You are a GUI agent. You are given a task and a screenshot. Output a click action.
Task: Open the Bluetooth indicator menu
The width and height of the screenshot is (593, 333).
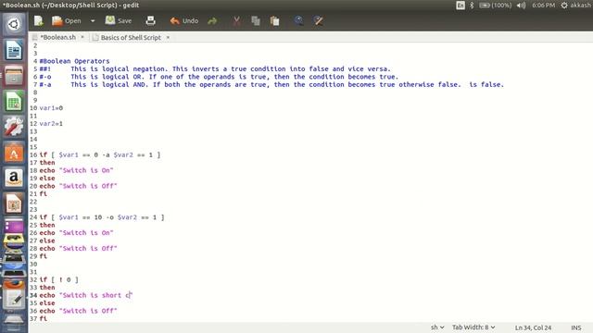click(x=472, y=6)
